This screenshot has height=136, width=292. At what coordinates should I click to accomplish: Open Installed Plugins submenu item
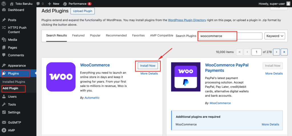(x=14, y=82)
